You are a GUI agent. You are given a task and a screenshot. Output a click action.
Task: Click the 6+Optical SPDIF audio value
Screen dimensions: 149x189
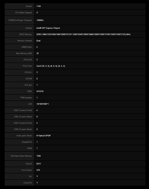(x=43, y=136)
